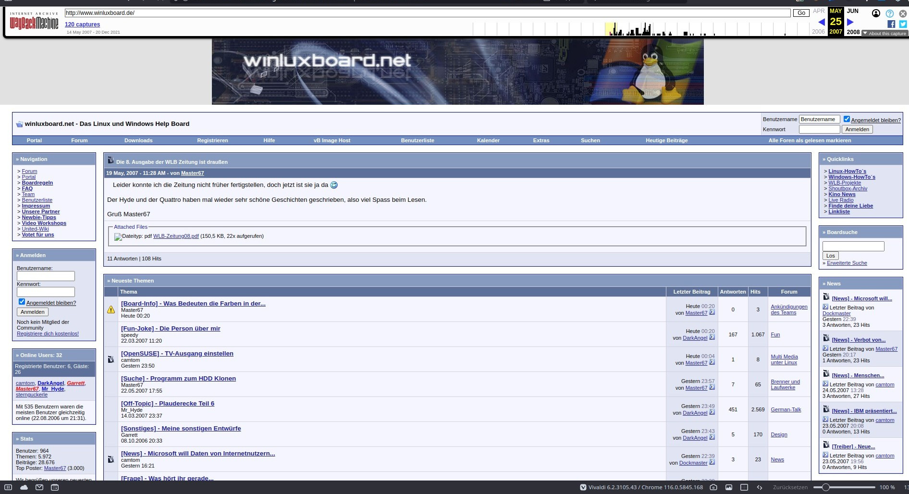Click the header Benutzername input field
The image size is (909, 494).
pyautogui.click(x=819, y=119)
